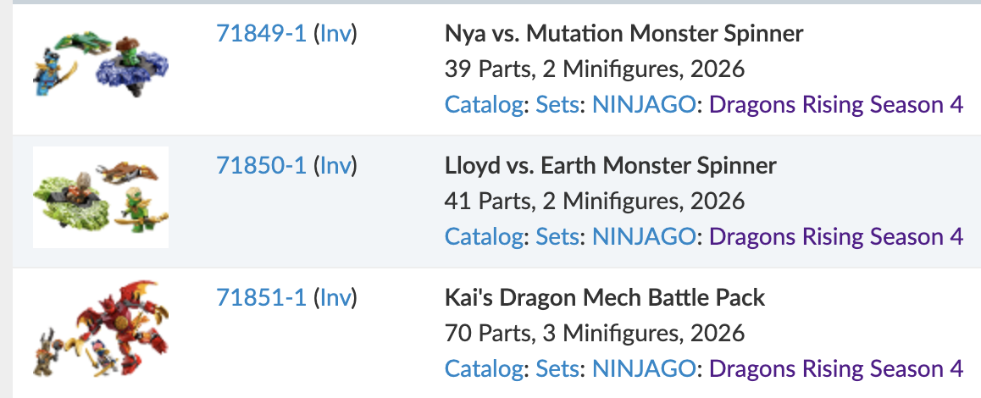Open the Lloyd vs. Earth Monster Spinner thumbnail

point(100,196)
